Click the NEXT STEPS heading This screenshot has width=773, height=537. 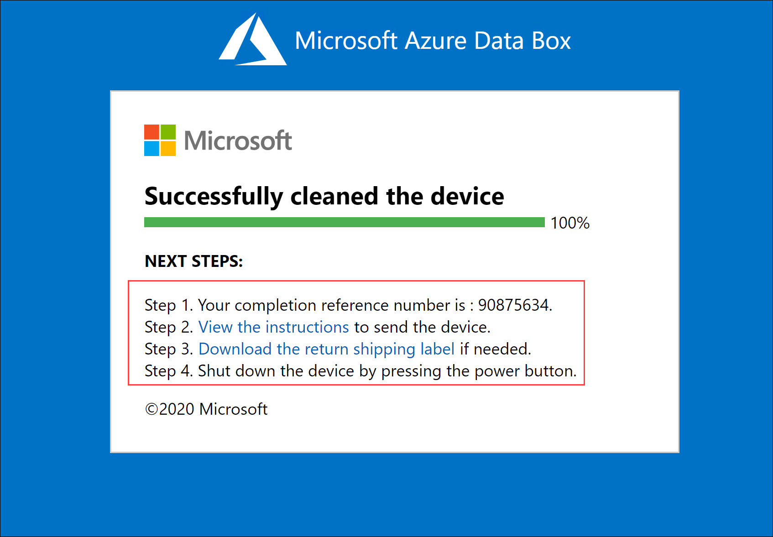pyautogui.click(x=194, y=261)
